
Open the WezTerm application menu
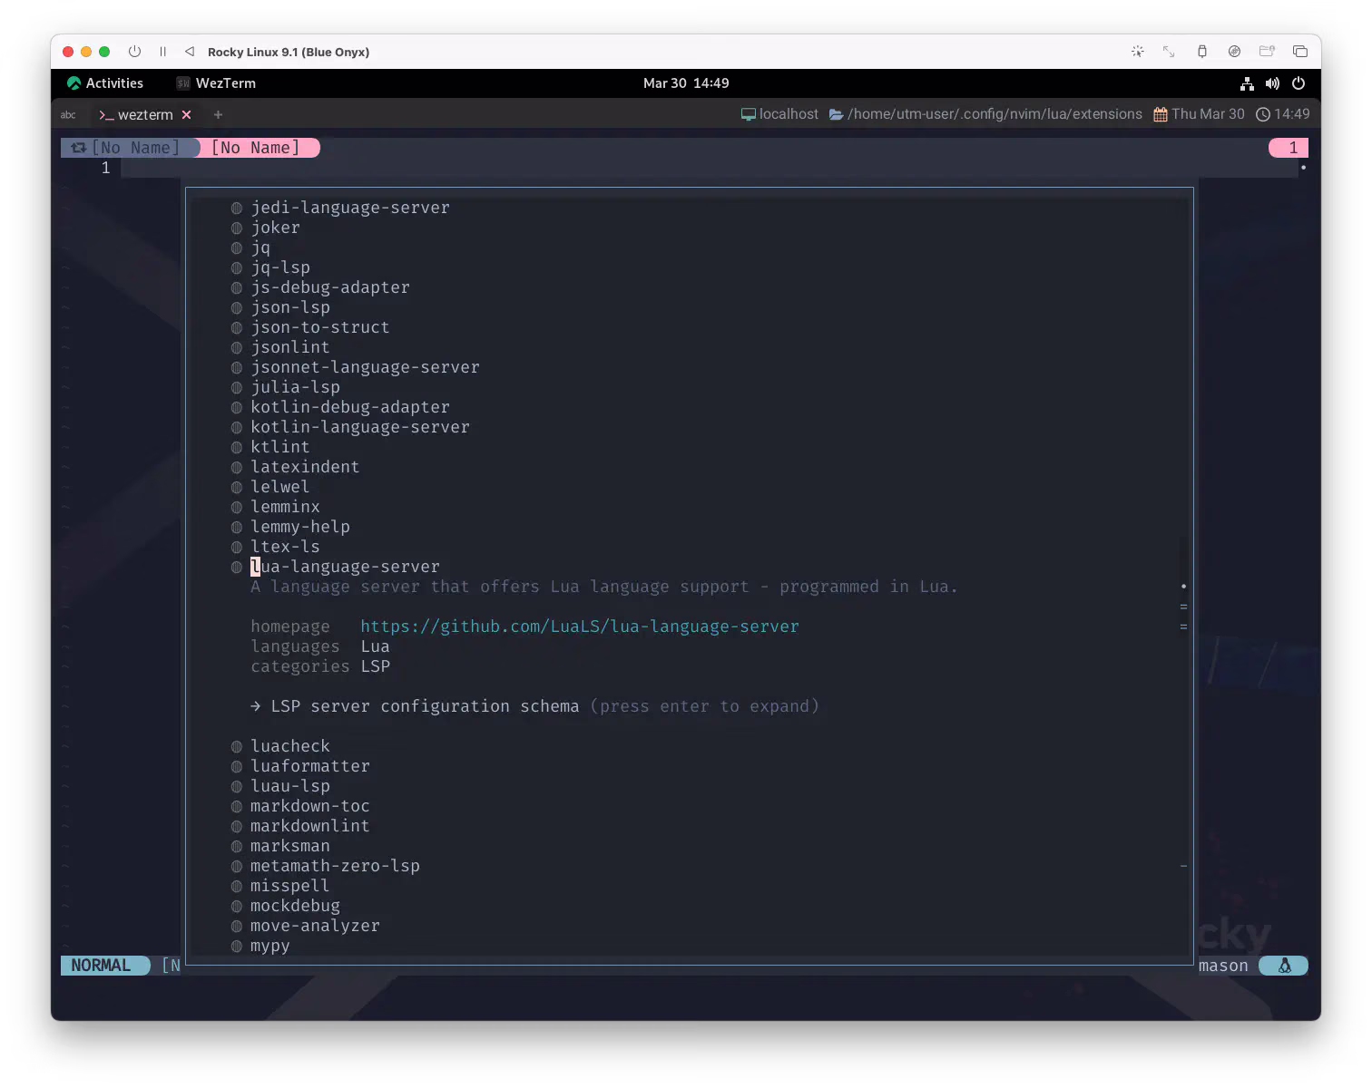pyautogui.click(x=216, y=83)
